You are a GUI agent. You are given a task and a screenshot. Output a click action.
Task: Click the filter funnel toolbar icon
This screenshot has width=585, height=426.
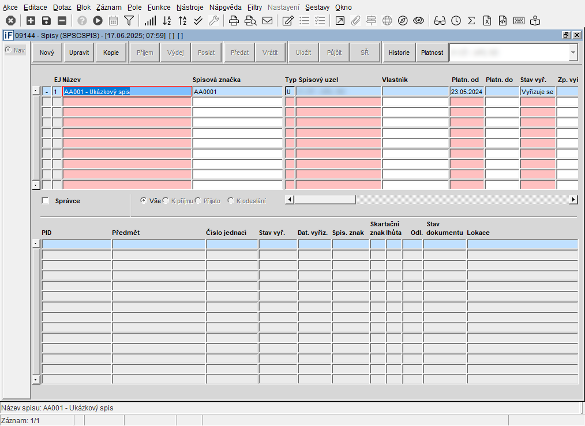pyautogui.click(x=129, y=21)
